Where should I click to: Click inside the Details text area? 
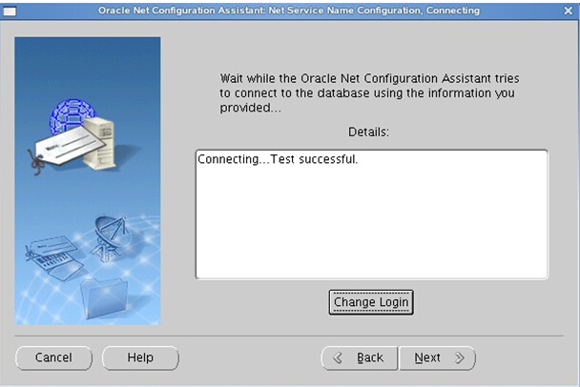[x=371, y=229]
